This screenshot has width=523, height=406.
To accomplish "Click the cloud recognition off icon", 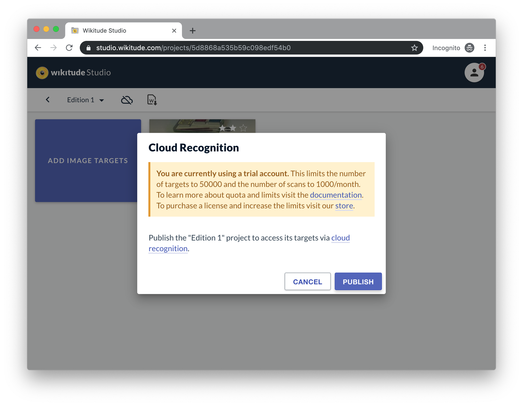I will pyautogui.click(x=127, y=100).
